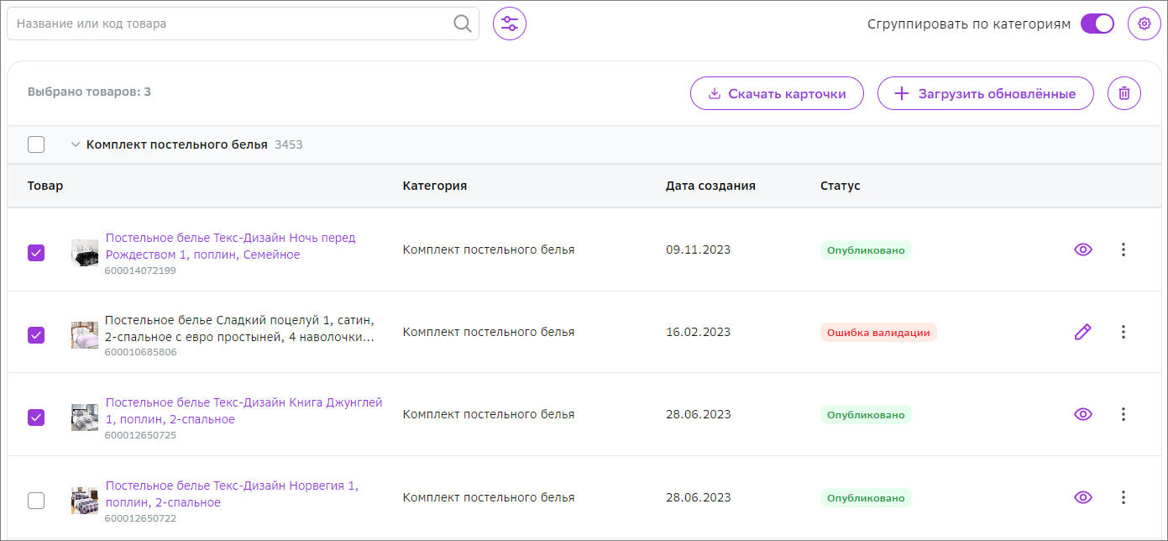View the Ночь перед Рождеством product via eye icon

pos(1083,249)
